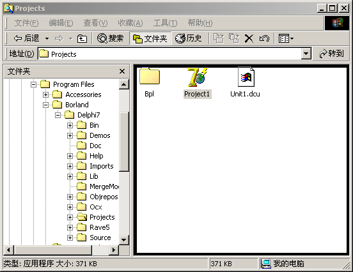Image resolution: width=353 pixels, height=272 pixels.
Task: Click the Projects title bar explorer icon
Action: point(9,8)
